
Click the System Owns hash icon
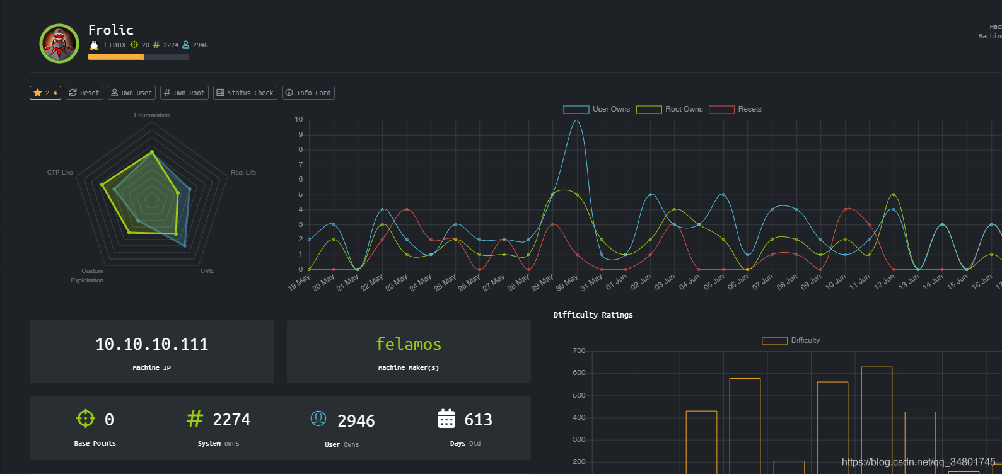point(195,419)
